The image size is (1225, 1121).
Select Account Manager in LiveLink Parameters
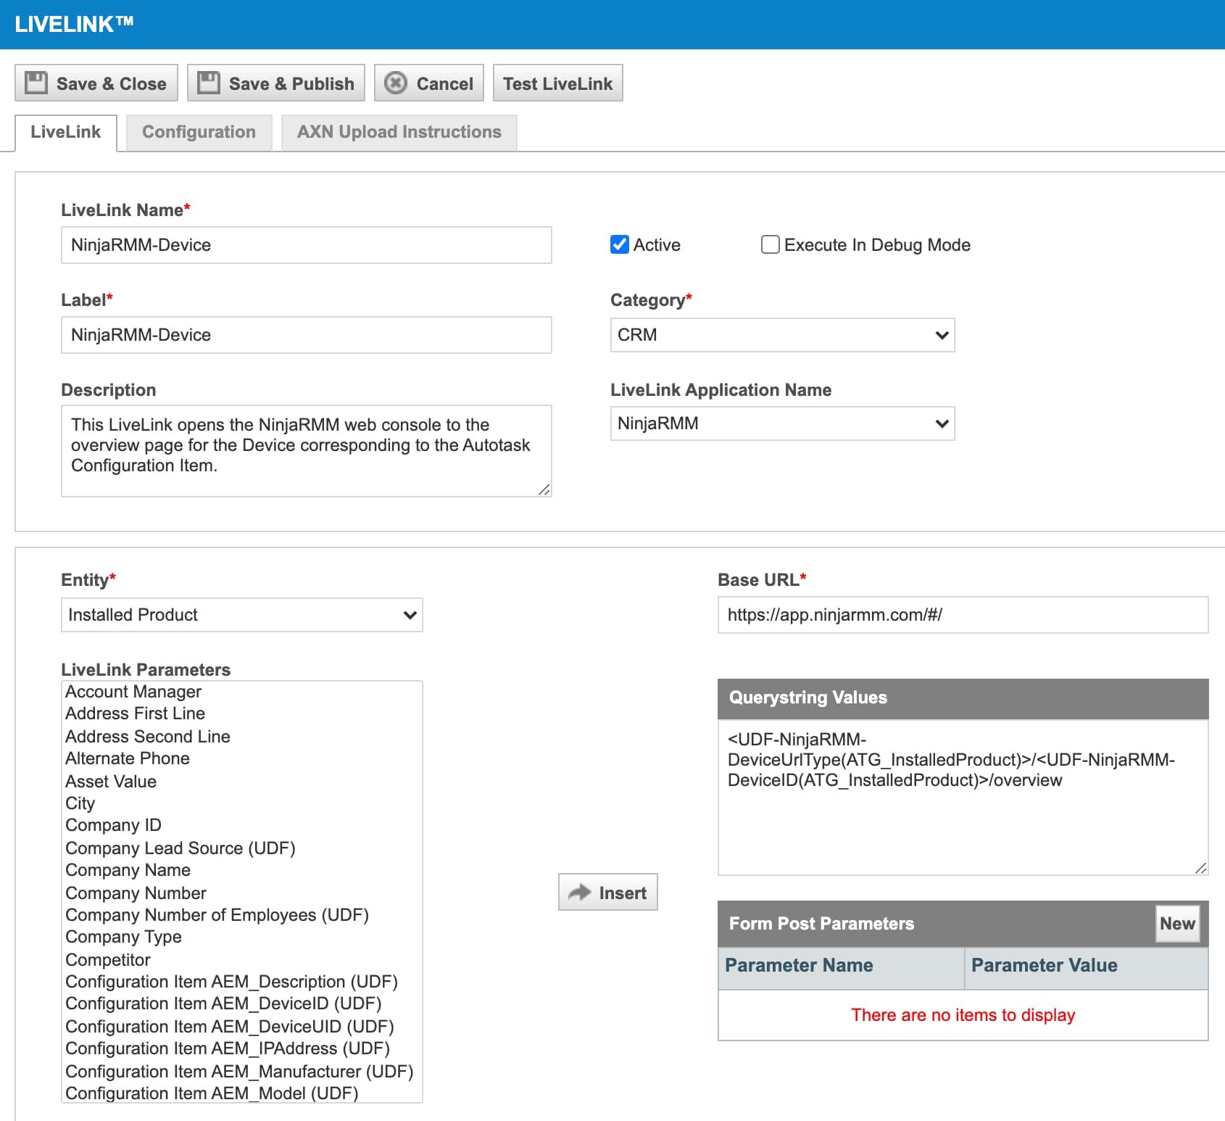[242, 692]
